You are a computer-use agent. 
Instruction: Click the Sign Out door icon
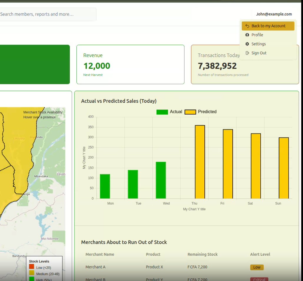pyautogui.click(x=247, y=53)
